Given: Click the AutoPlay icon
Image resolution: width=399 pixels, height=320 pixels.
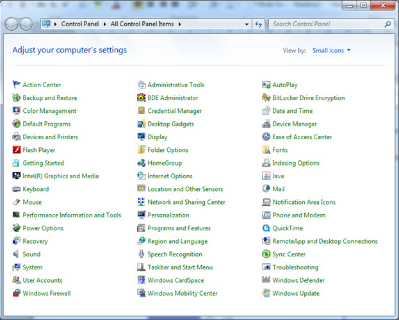Looking at the screenshot, I should pos(266,85).
